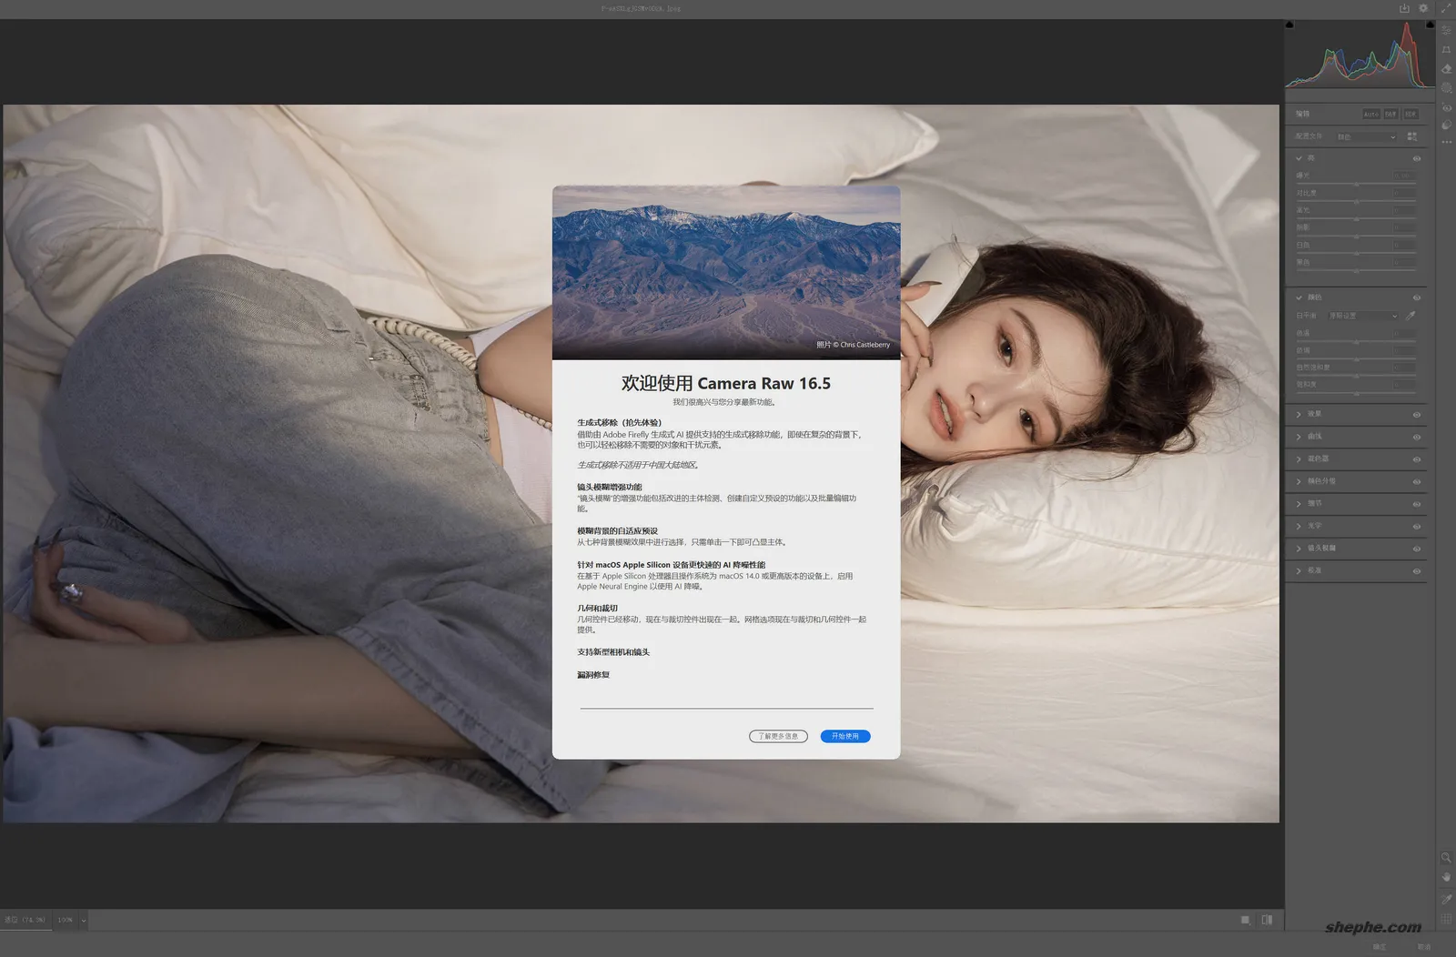Expand the 光学 panel
This screenshot has height=957, width=1456.
tap(1299, 526)
